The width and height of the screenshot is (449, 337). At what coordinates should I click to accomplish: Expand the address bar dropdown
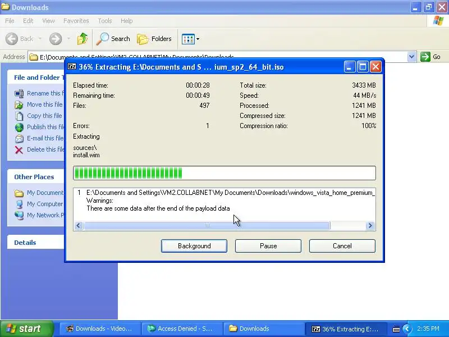(411, 57)
